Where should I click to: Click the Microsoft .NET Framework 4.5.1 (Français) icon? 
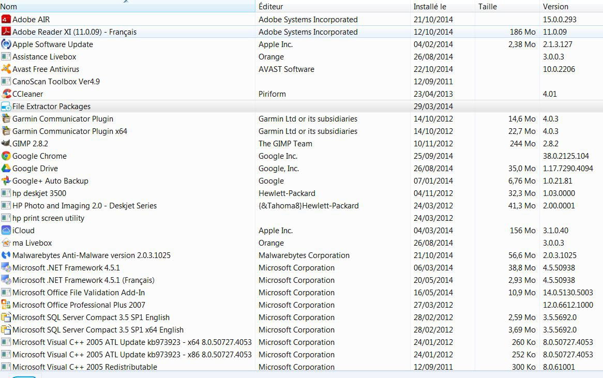tap(6, 280)
